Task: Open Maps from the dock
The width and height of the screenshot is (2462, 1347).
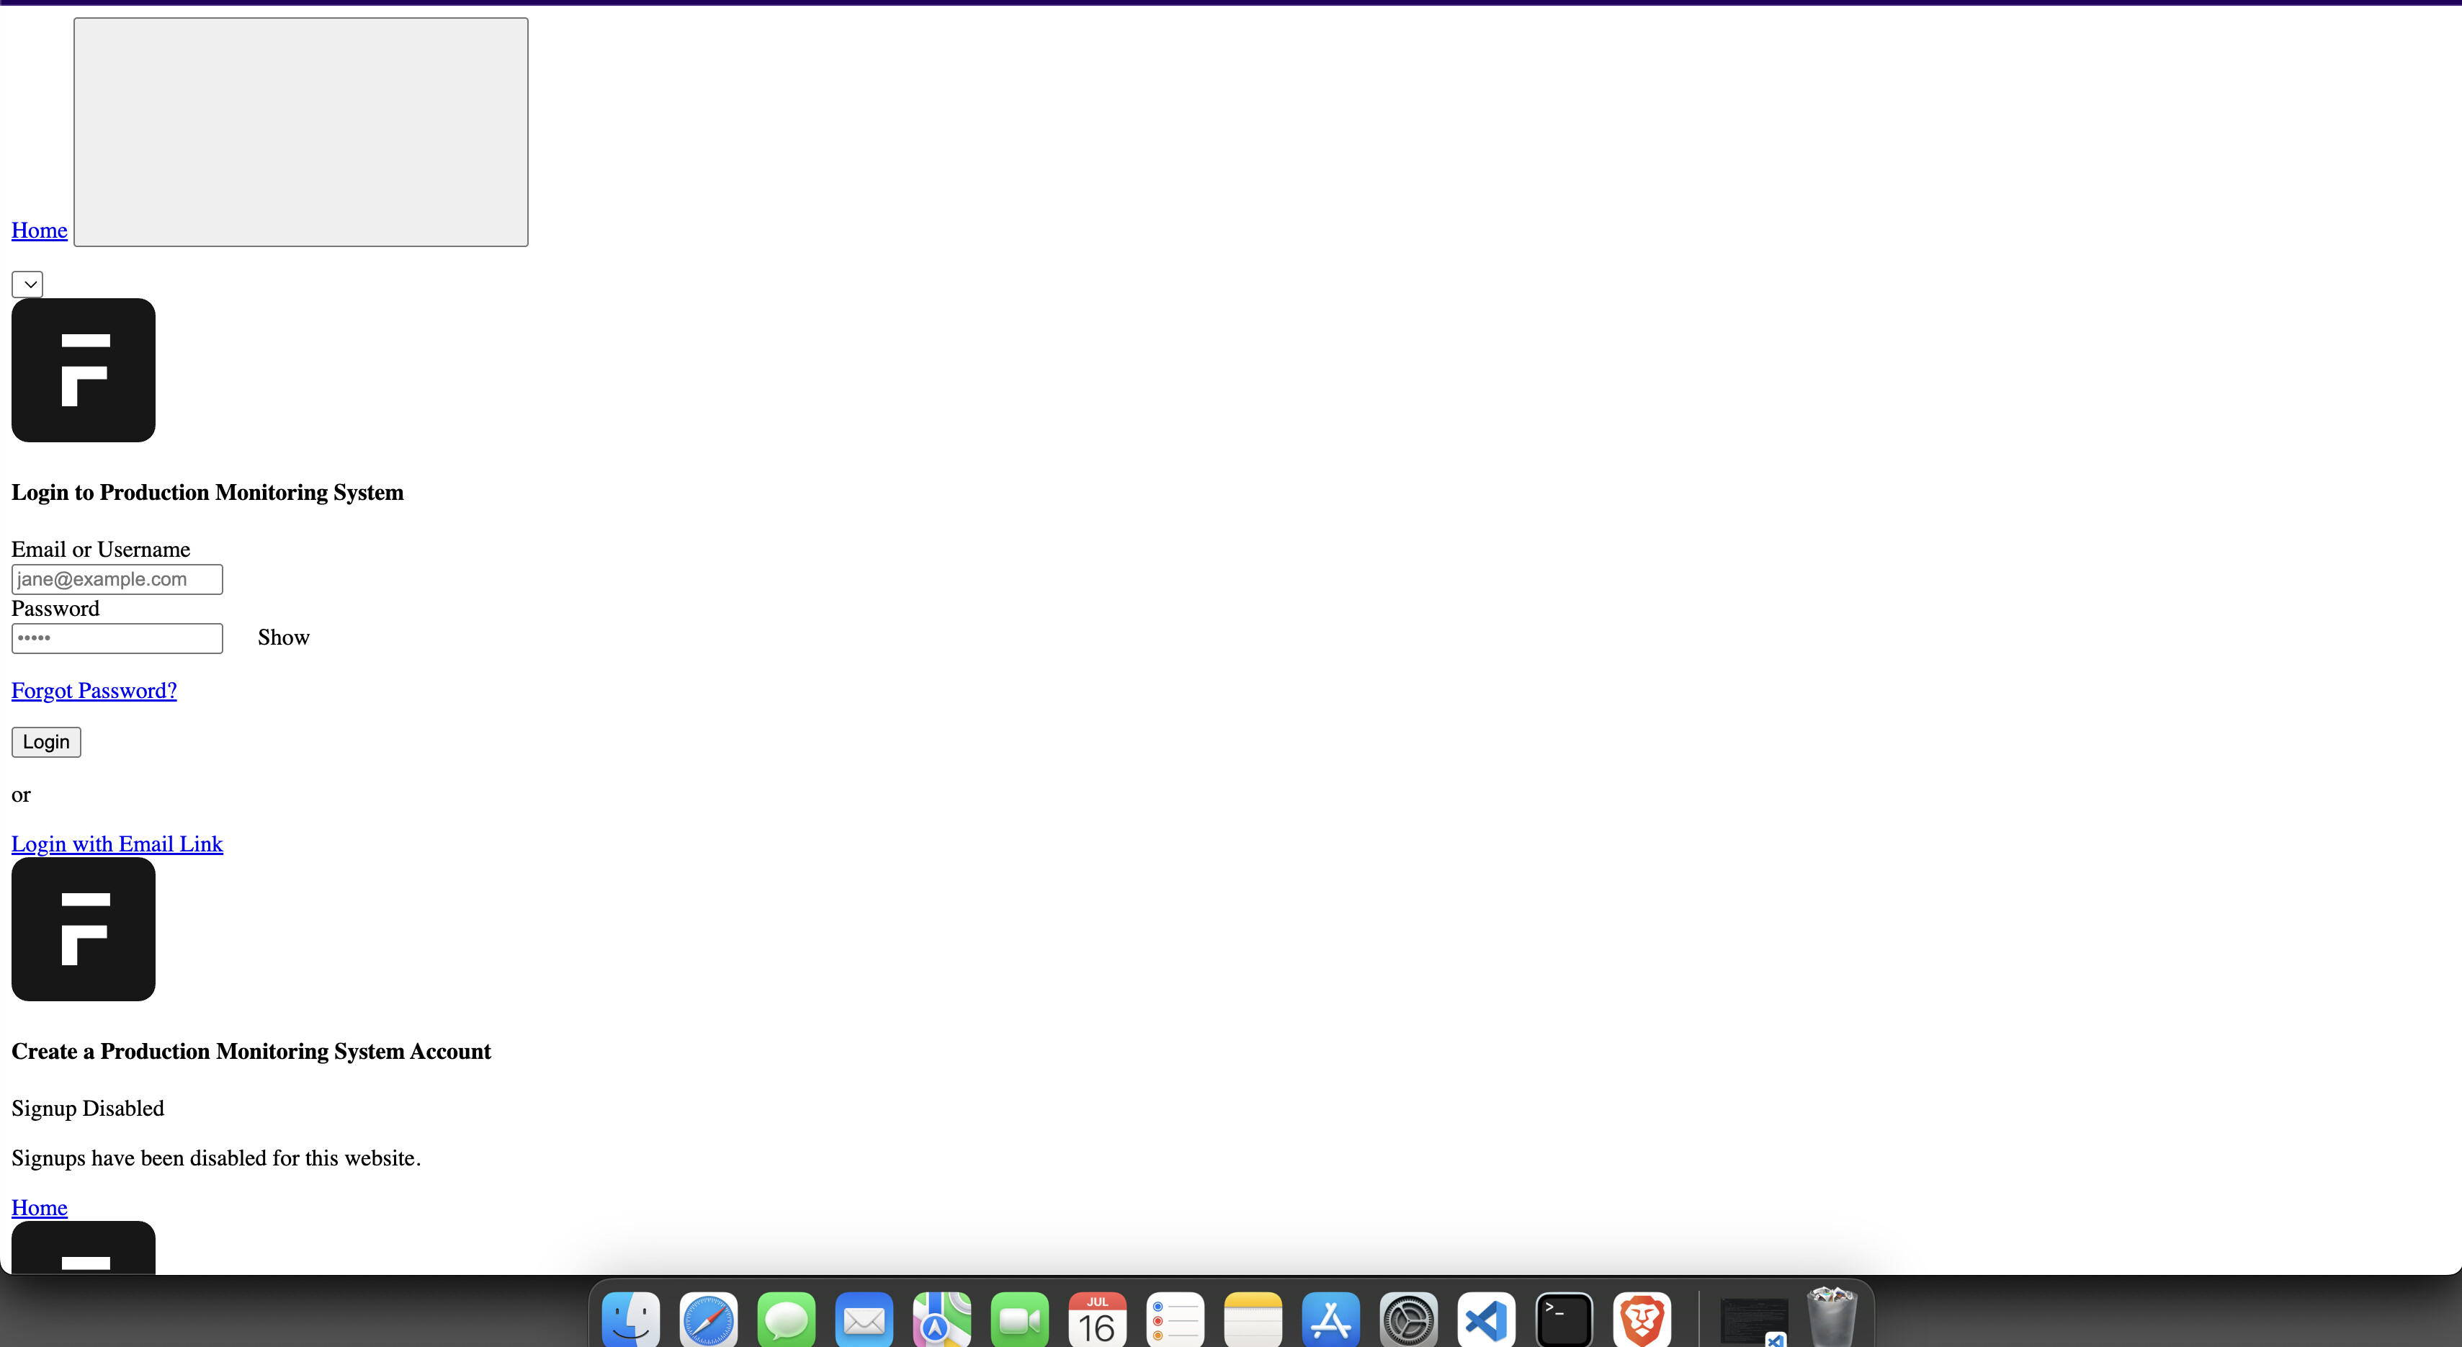Action: [x=941, y=1320]
